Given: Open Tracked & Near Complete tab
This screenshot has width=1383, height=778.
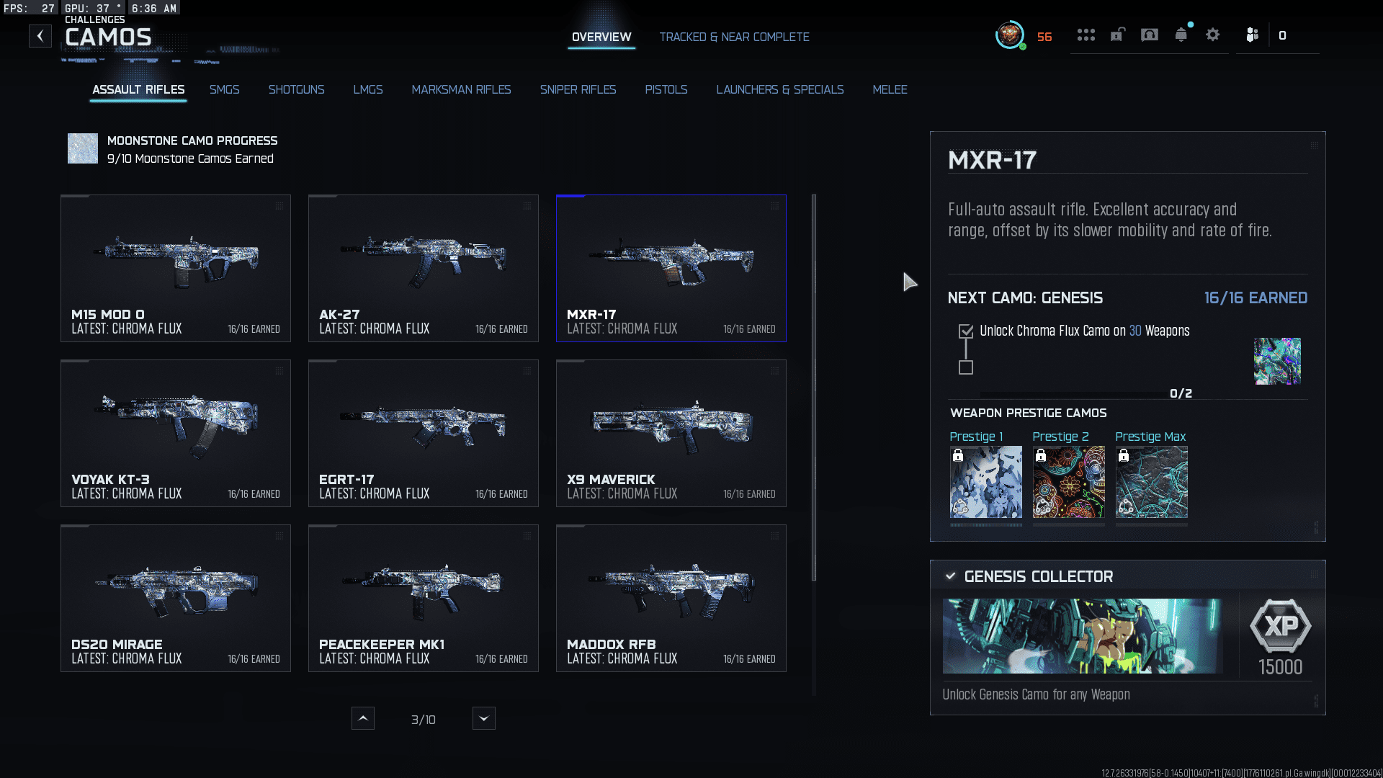Looking at the screenshot, I should [734, 37].
